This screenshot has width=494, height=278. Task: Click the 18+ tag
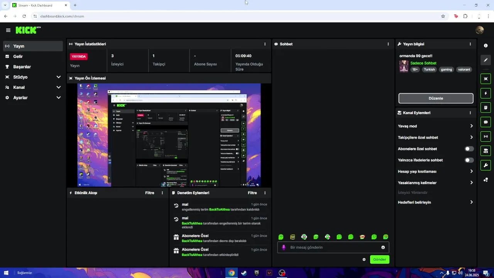tap(415, 69)
